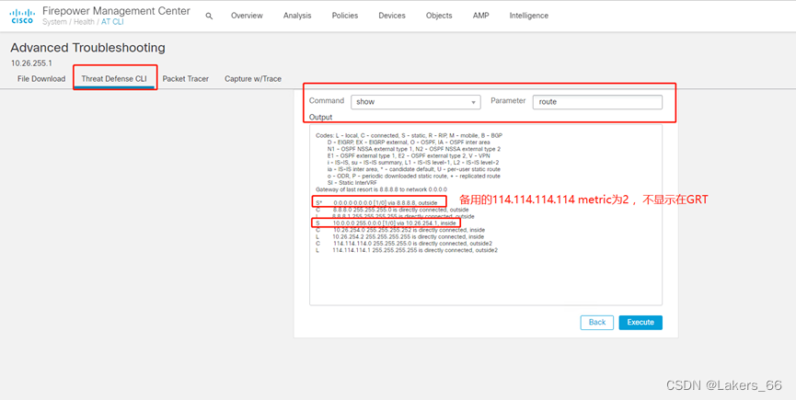
Task: Open the Policies menu
Action: [x=345, y=16]
